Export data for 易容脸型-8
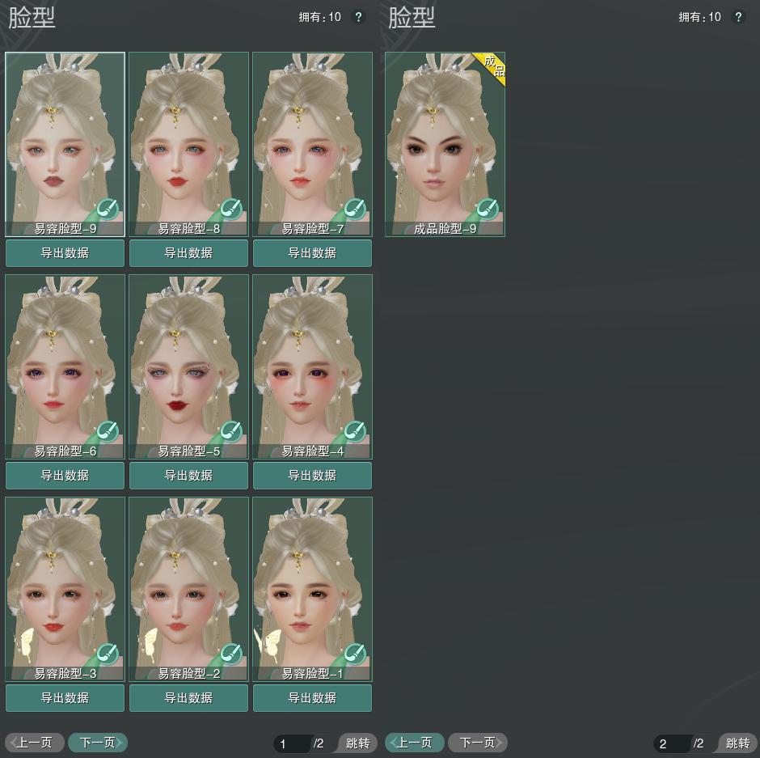This screenshot has width=760, height=758. [189, 253]
